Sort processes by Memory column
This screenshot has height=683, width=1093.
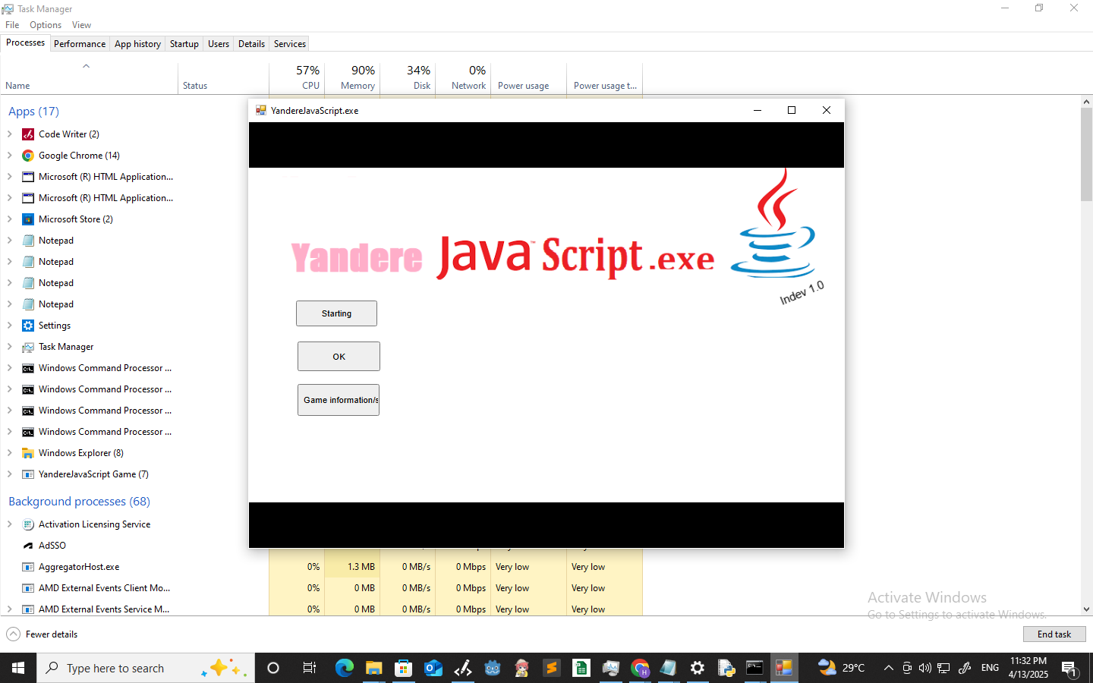(352, 77)
